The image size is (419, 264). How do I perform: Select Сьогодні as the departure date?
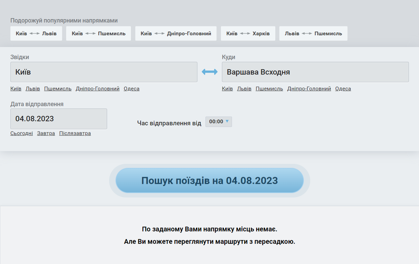21,133
